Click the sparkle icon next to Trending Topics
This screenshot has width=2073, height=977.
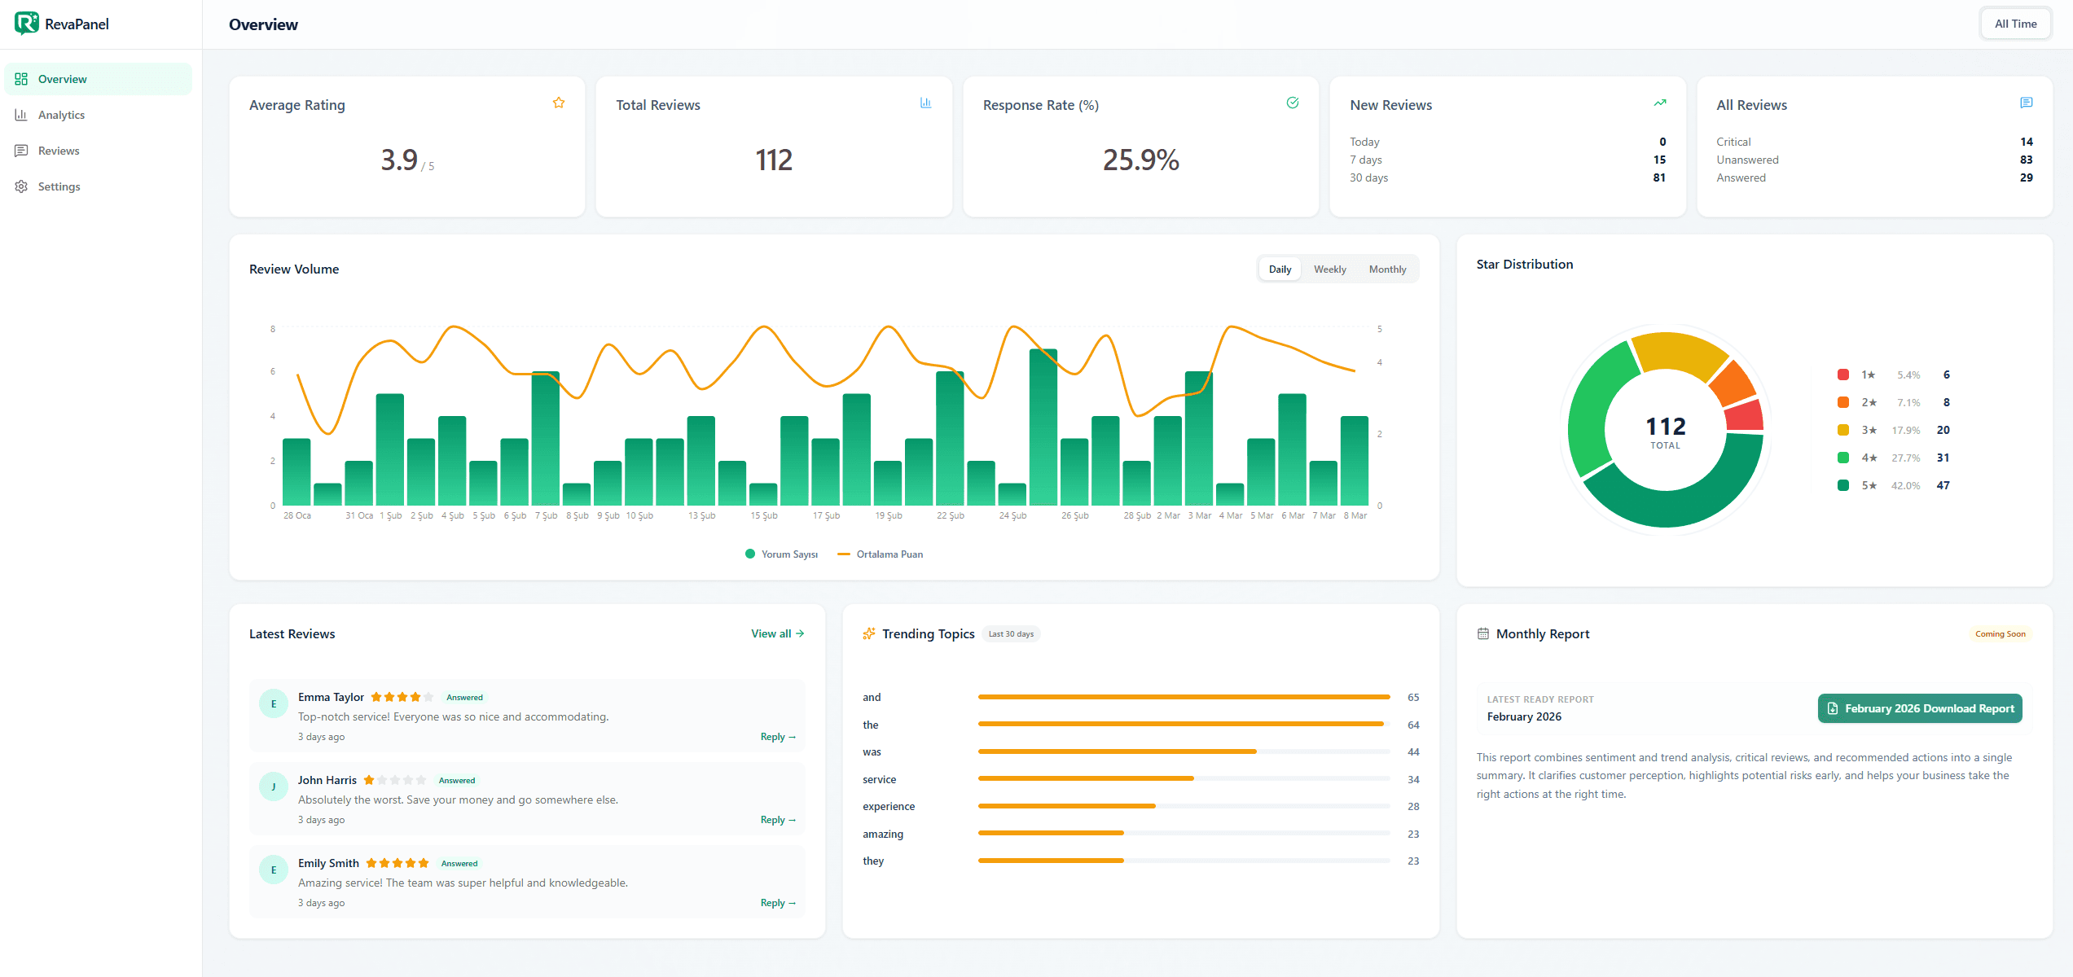click(868, 633)
